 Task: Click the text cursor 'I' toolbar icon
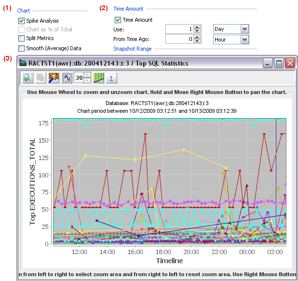click(111, 78)
